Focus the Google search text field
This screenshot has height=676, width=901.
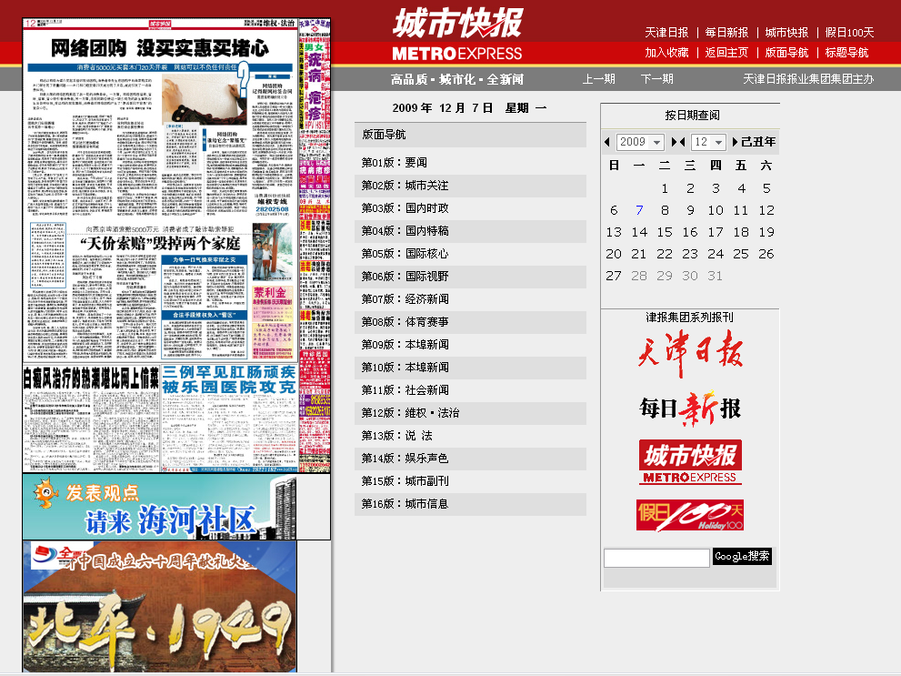coord(656,558)
